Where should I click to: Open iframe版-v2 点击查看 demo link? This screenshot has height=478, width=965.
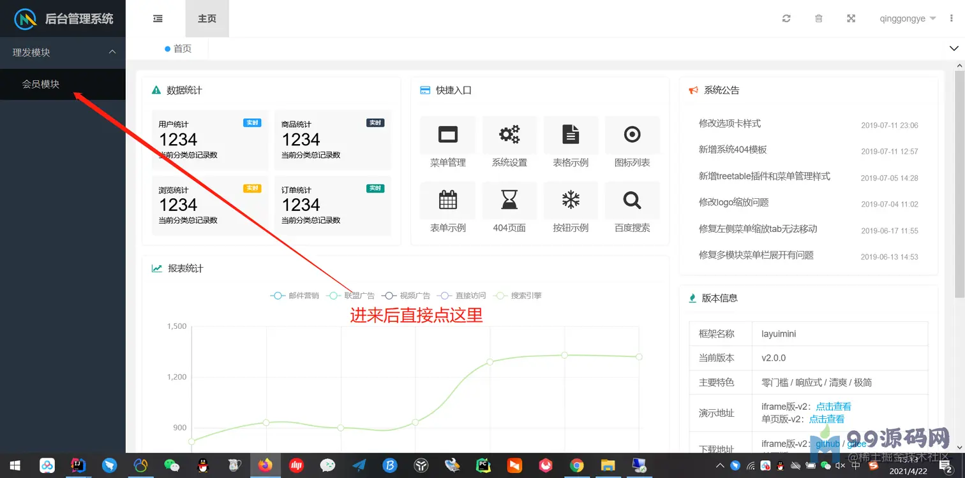[834, 407]
